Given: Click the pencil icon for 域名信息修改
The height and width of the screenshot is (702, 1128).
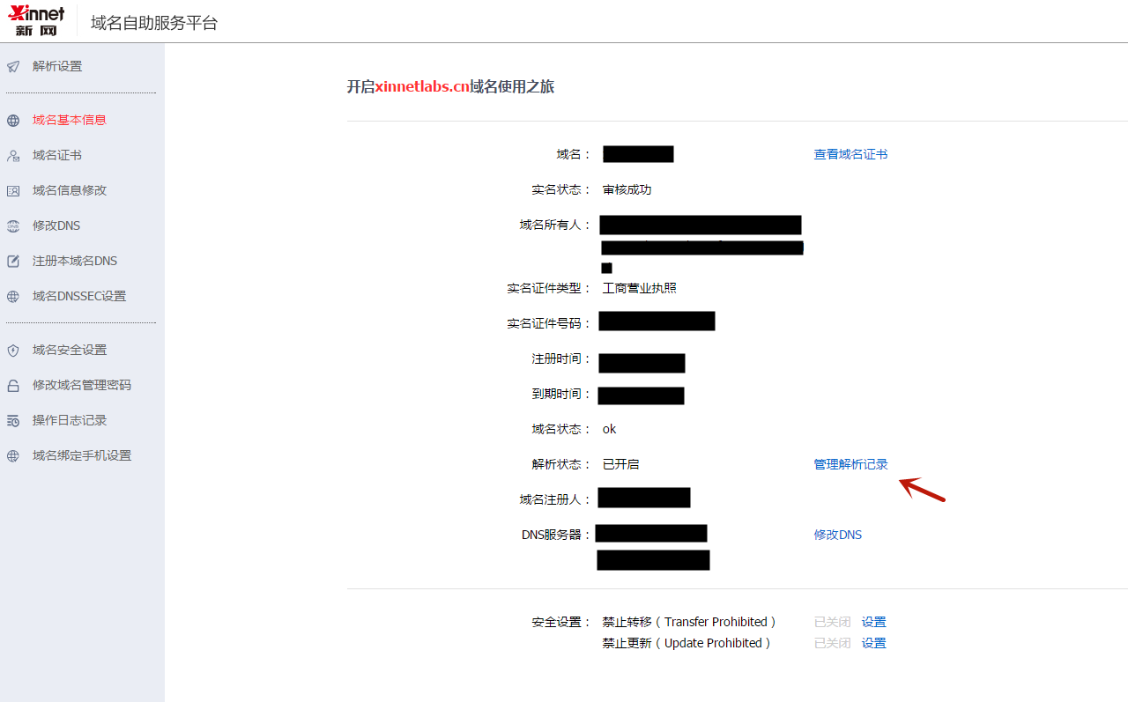Looking at the screenshot, I should click(12, 190).
